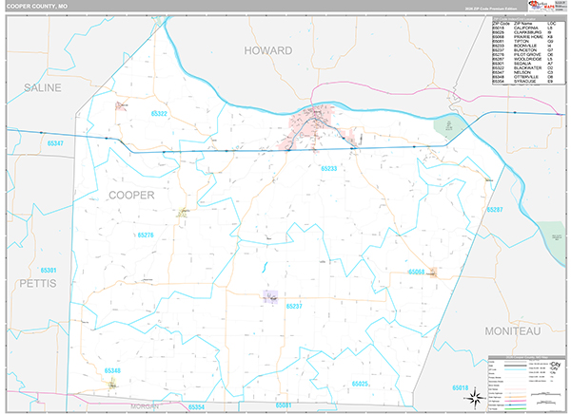Click the 65025 ZIP code label
The image size is (571, 414).
click(360, 384)
